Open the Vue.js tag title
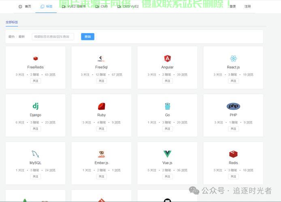Image resolution: width=281 pixels, height=202 pixels. [167, 163]
